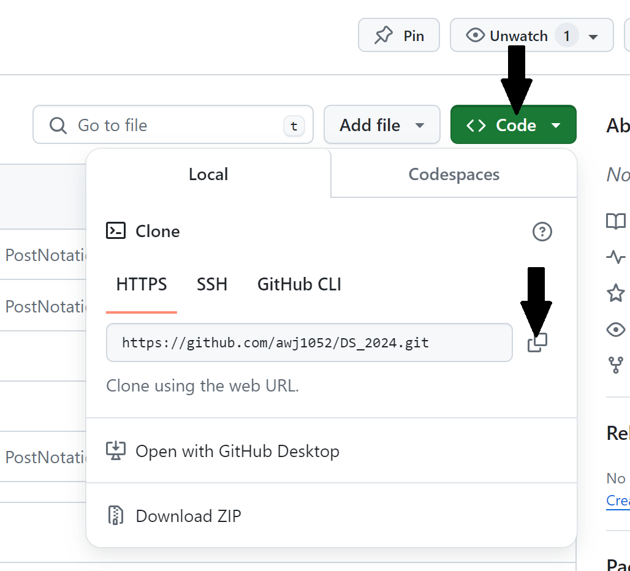Open the Unwatch dropdown caret
This screenshot has width=630, height=571.
point(593,37)
